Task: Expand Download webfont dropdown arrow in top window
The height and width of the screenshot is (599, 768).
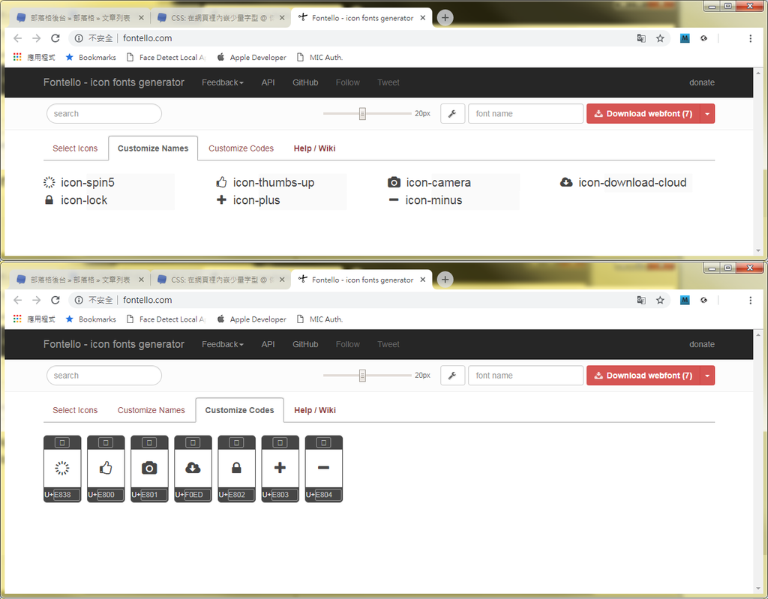Action: (x=707, y=114)
